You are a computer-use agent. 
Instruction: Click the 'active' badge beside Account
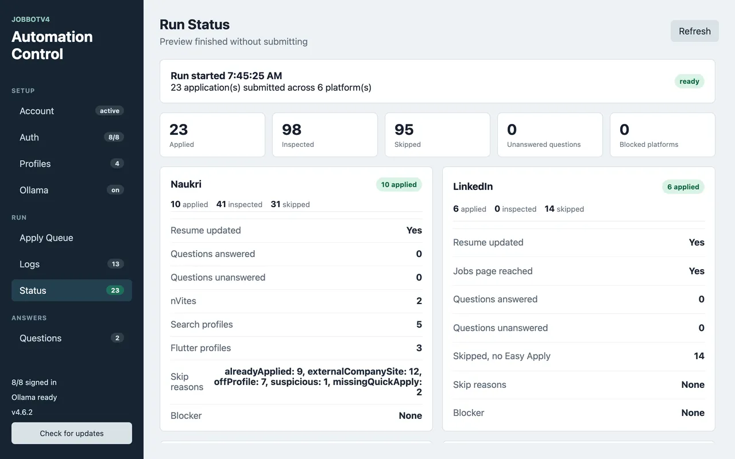pos(109,111)
